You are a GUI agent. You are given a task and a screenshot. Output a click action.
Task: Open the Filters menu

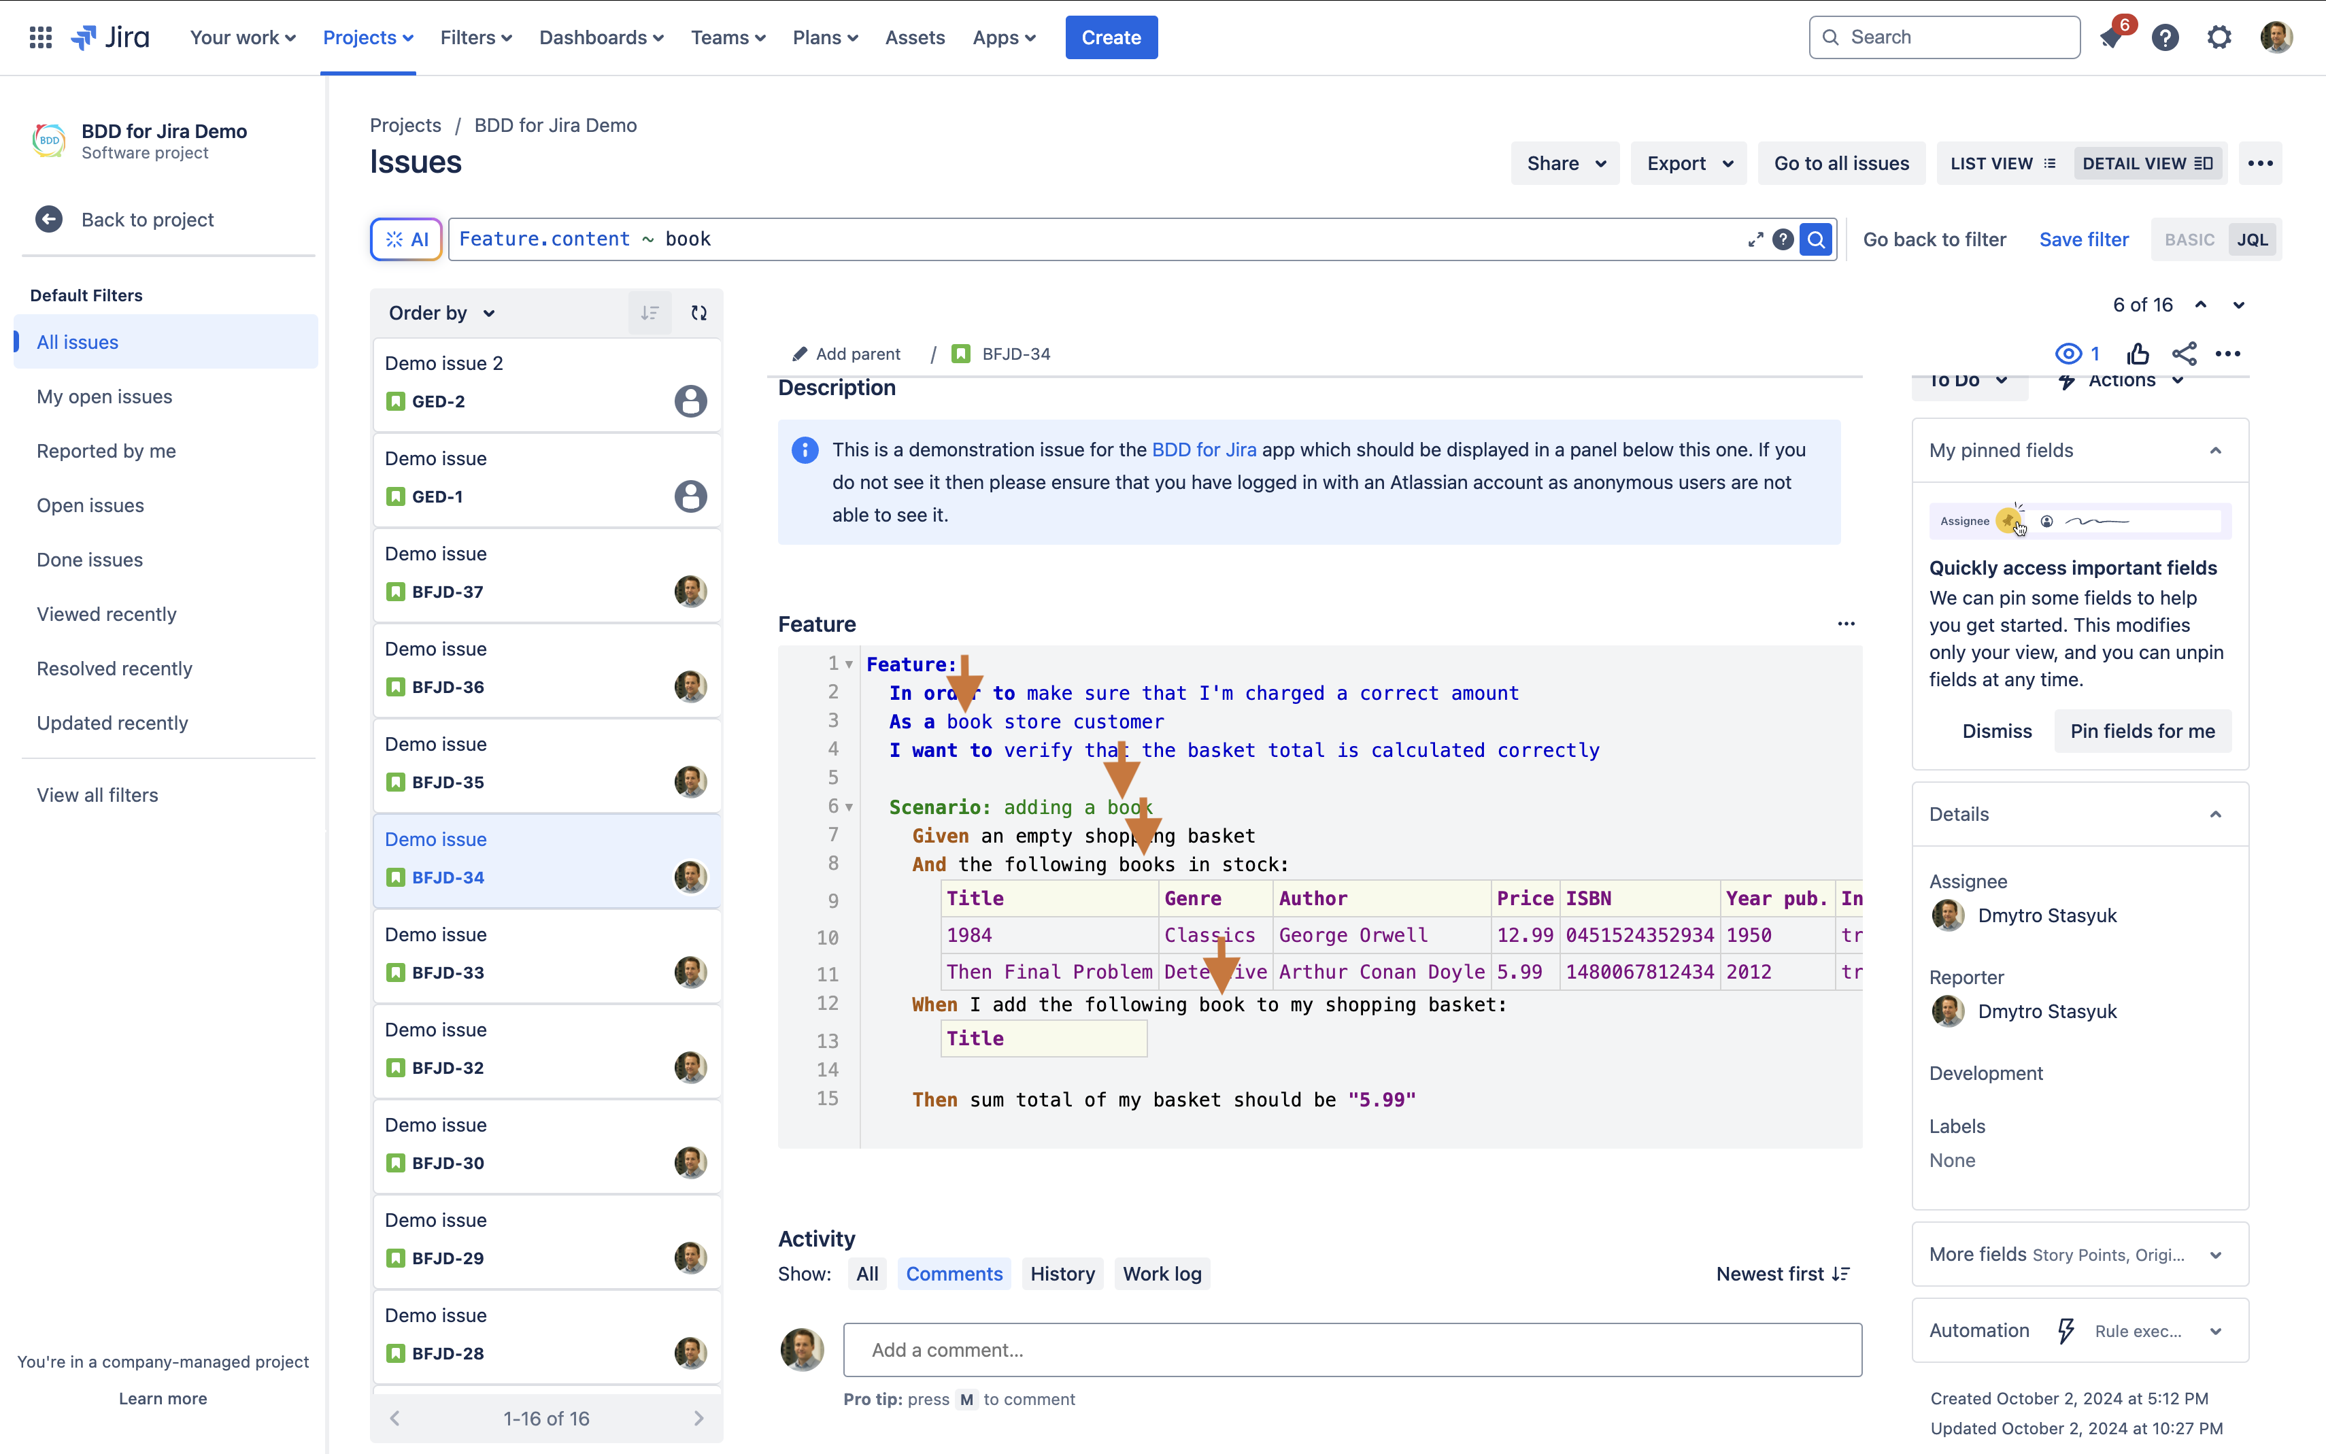click(476, 37)
